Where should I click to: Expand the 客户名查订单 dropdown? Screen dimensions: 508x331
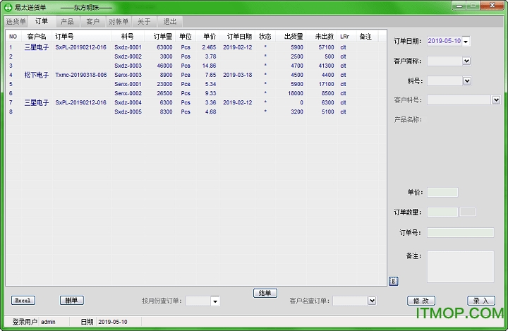click(x=372, y=301)
